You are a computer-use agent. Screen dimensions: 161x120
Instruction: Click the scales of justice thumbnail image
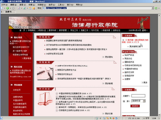(x=45, y=99)
